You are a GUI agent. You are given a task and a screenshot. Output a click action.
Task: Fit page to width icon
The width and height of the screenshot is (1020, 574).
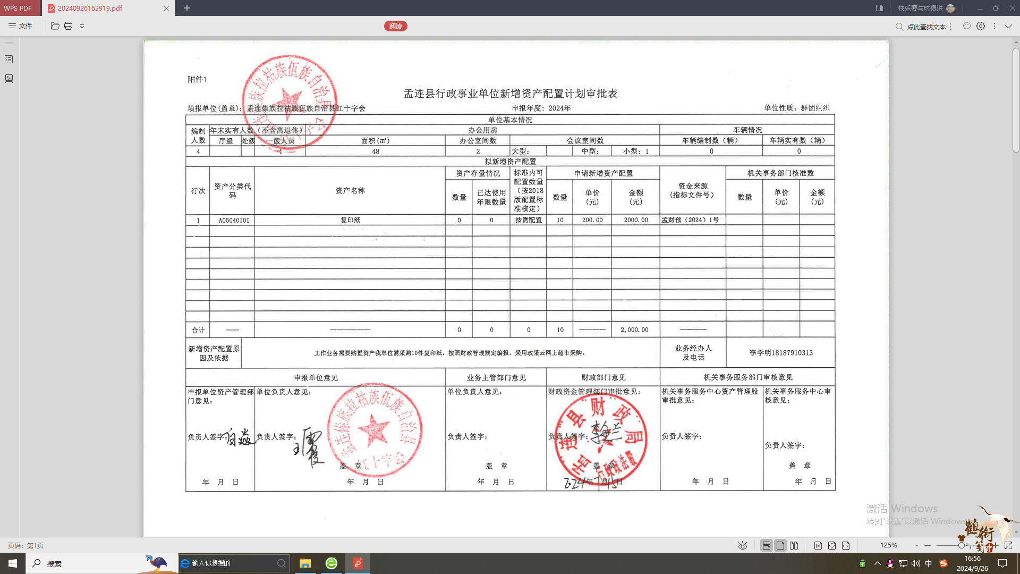point(846,545)
